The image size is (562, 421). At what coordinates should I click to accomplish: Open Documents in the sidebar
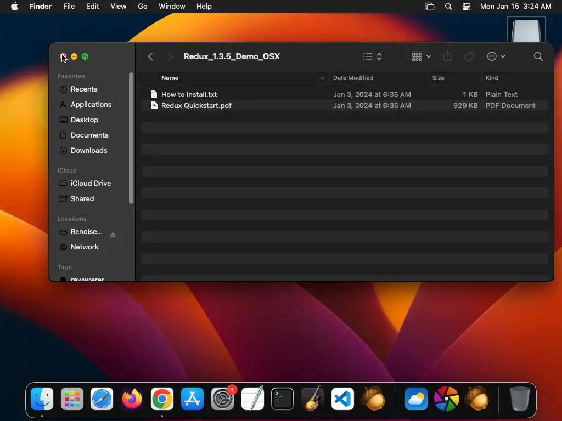pyautogui.click(x=89, y=135)
